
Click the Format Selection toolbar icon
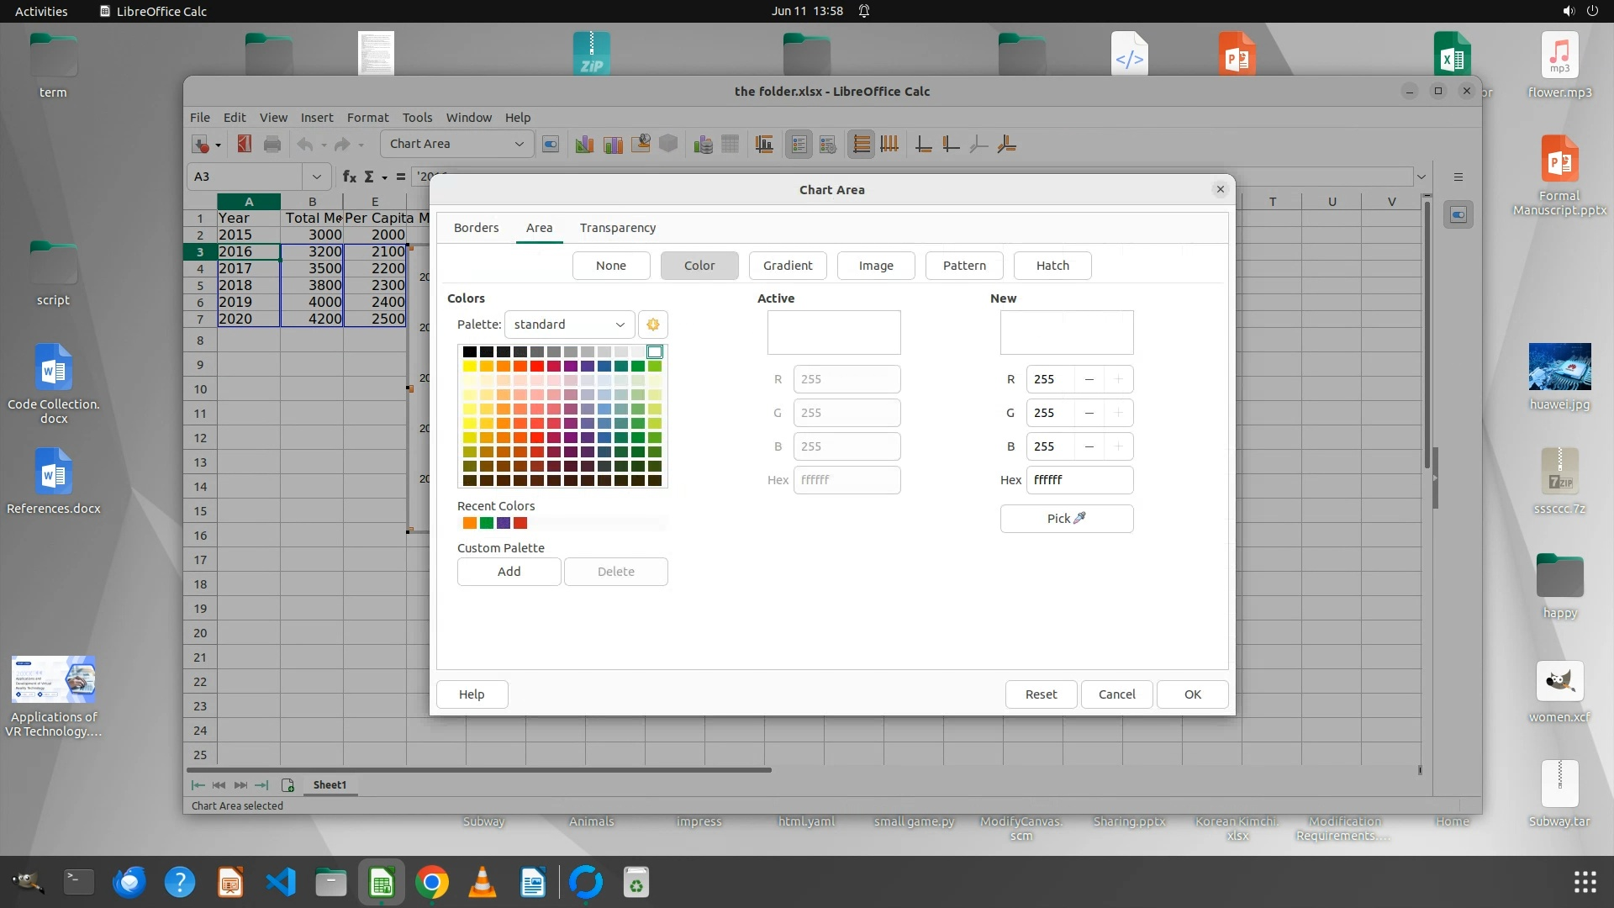coord(551,145)
